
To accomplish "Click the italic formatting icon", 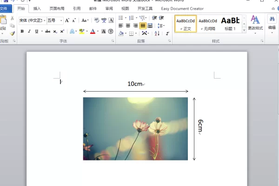I will 29,32.
